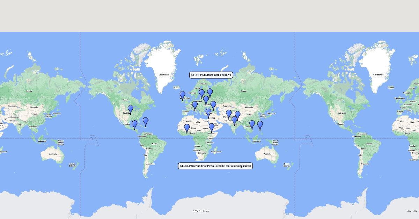Select the pin pointing at Etiopia
Image resolution: width=419 pixels, height=219 pixels.
coord(212,128)
